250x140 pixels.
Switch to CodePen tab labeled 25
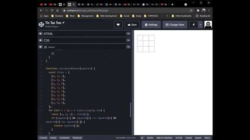[62, 4]
